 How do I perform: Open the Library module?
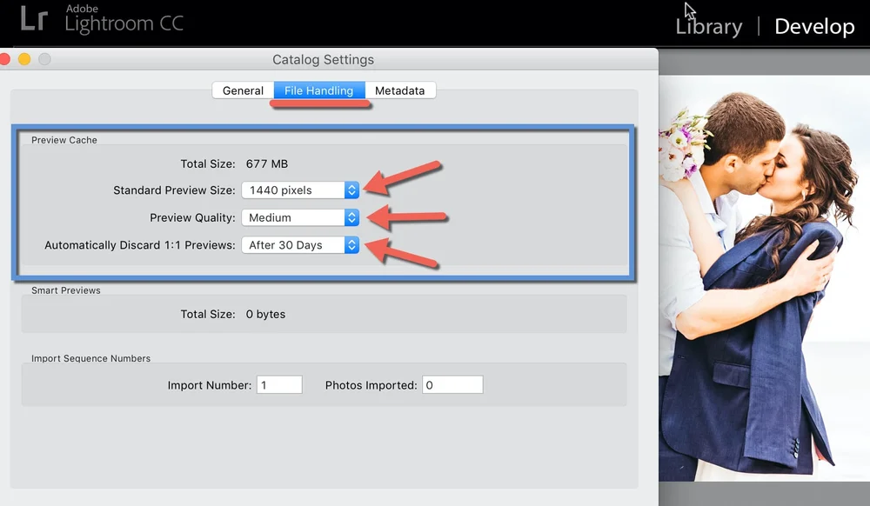click(x=708, y=26)
